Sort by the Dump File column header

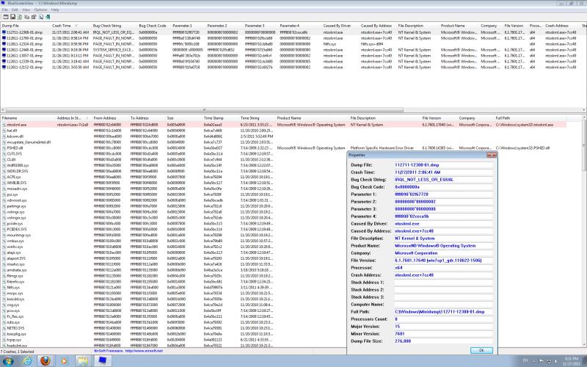(26, 26)
